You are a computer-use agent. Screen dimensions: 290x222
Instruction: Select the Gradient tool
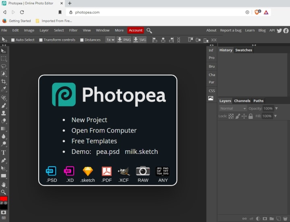(4, 129)
